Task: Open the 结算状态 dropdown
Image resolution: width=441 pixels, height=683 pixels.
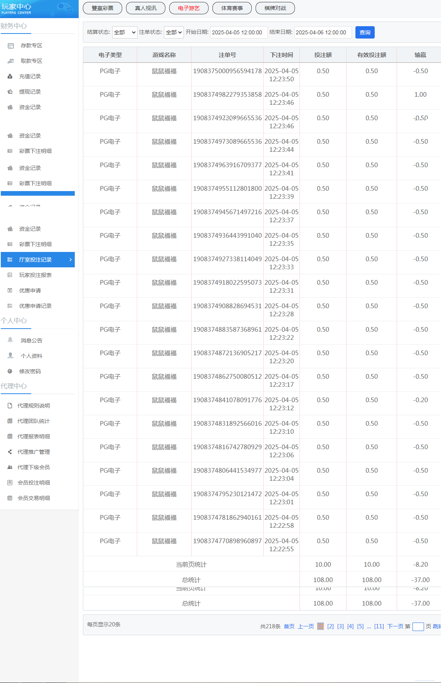Action: 125,32
